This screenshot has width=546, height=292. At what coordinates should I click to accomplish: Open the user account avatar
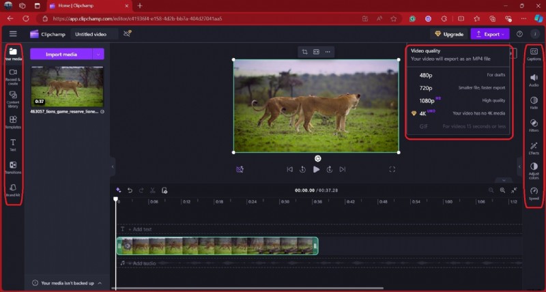point(534,33)
